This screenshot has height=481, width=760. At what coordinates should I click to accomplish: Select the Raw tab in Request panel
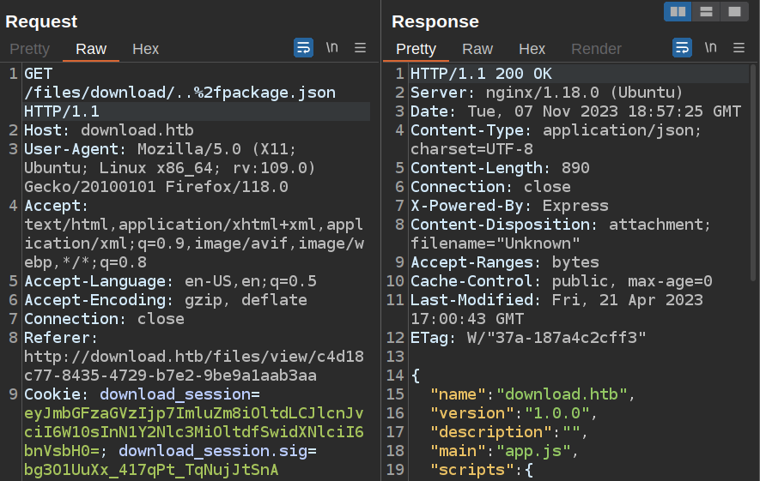tap(91, 49)
